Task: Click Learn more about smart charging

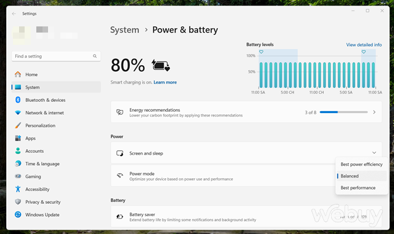Action: [165, 82]
